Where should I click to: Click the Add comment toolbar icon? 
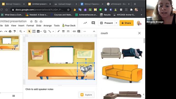79,31
